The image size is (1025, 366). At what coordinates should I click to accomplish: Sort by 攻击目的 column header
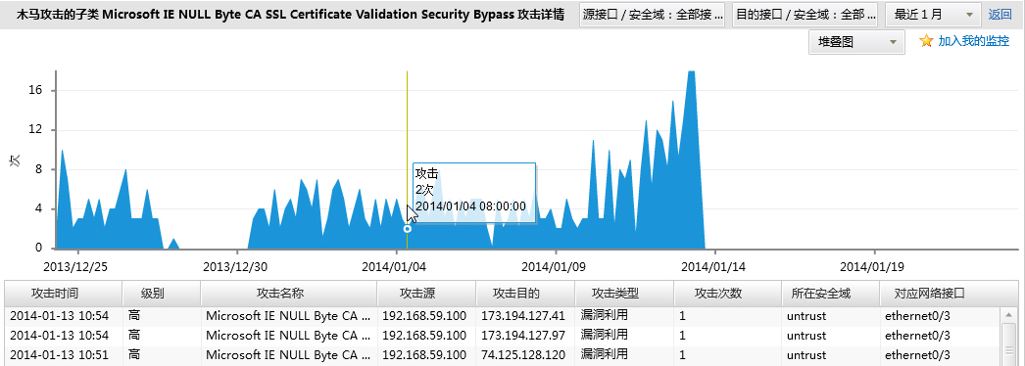point(525,294)
